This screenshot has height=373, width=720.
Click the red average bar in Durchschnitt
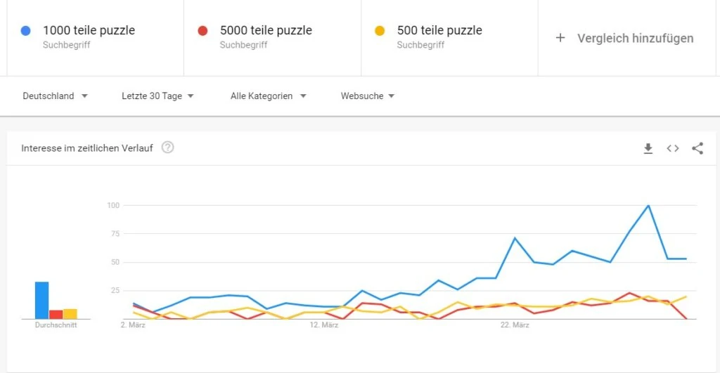click(x=56, y=314)
